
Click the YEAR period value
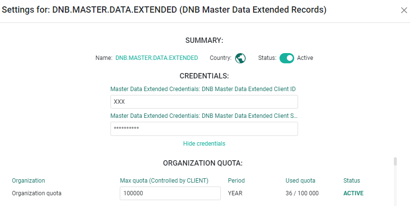[235, 193]
